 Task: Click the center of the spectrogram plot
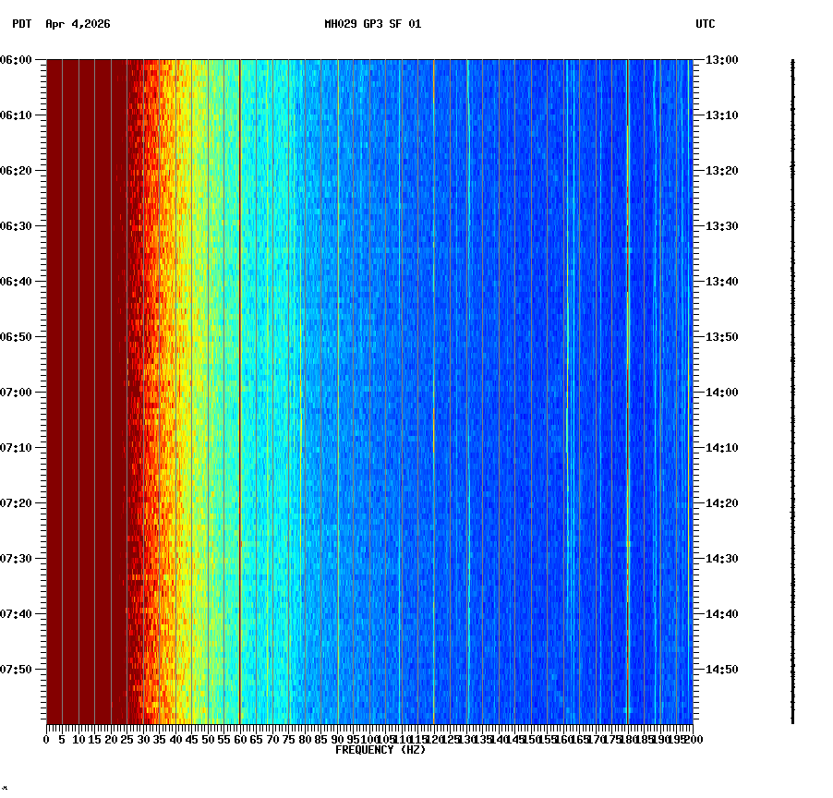(x=369, y=391)
